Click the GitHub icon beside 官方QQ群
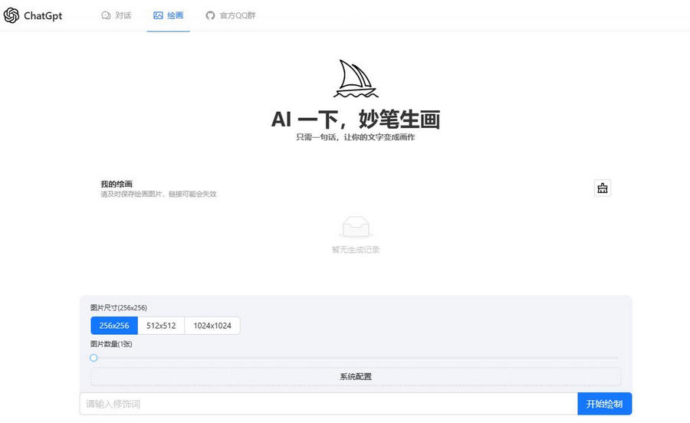 (210, 15)
